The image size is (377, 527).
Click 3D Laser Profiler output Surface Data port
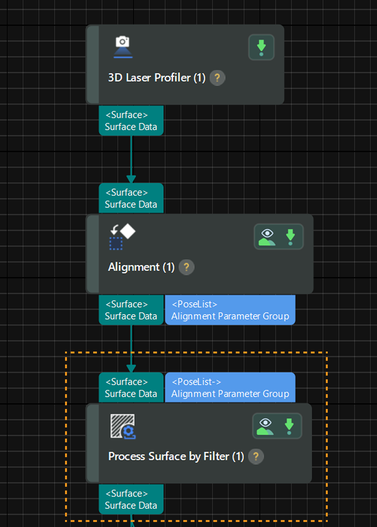[131, 121]
